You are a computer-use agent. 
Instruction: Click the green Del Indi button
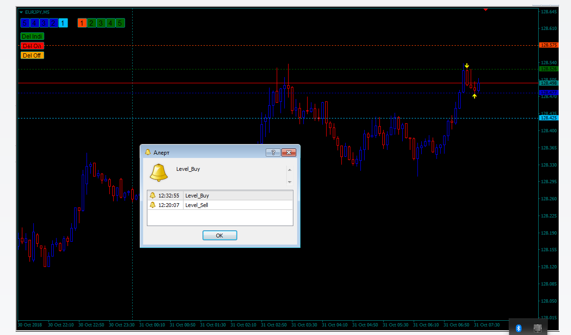(x=32, y=36)
